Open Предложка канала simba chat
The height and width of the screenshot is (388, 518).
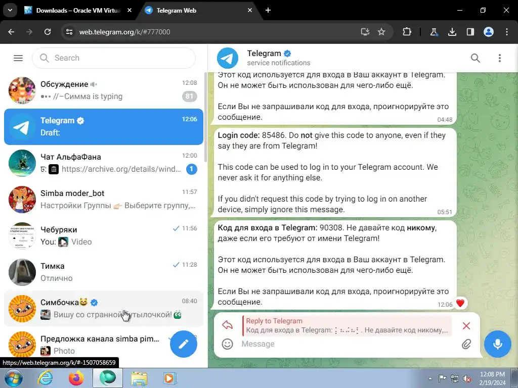tap(103, 345)
